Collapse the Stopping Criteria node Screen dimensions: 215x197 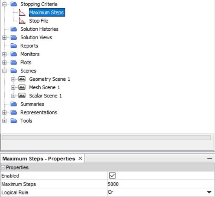click(4, 4)
